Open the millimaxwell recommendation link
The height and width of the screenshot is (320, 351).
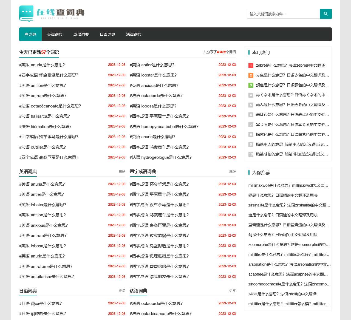click(288, 186)
